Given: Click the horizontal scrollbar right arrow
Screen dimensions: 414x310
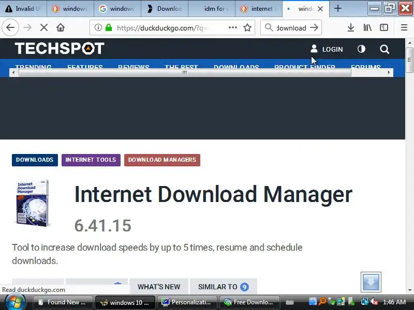Looking at the screenshot, I should click(x=389, y=72).
